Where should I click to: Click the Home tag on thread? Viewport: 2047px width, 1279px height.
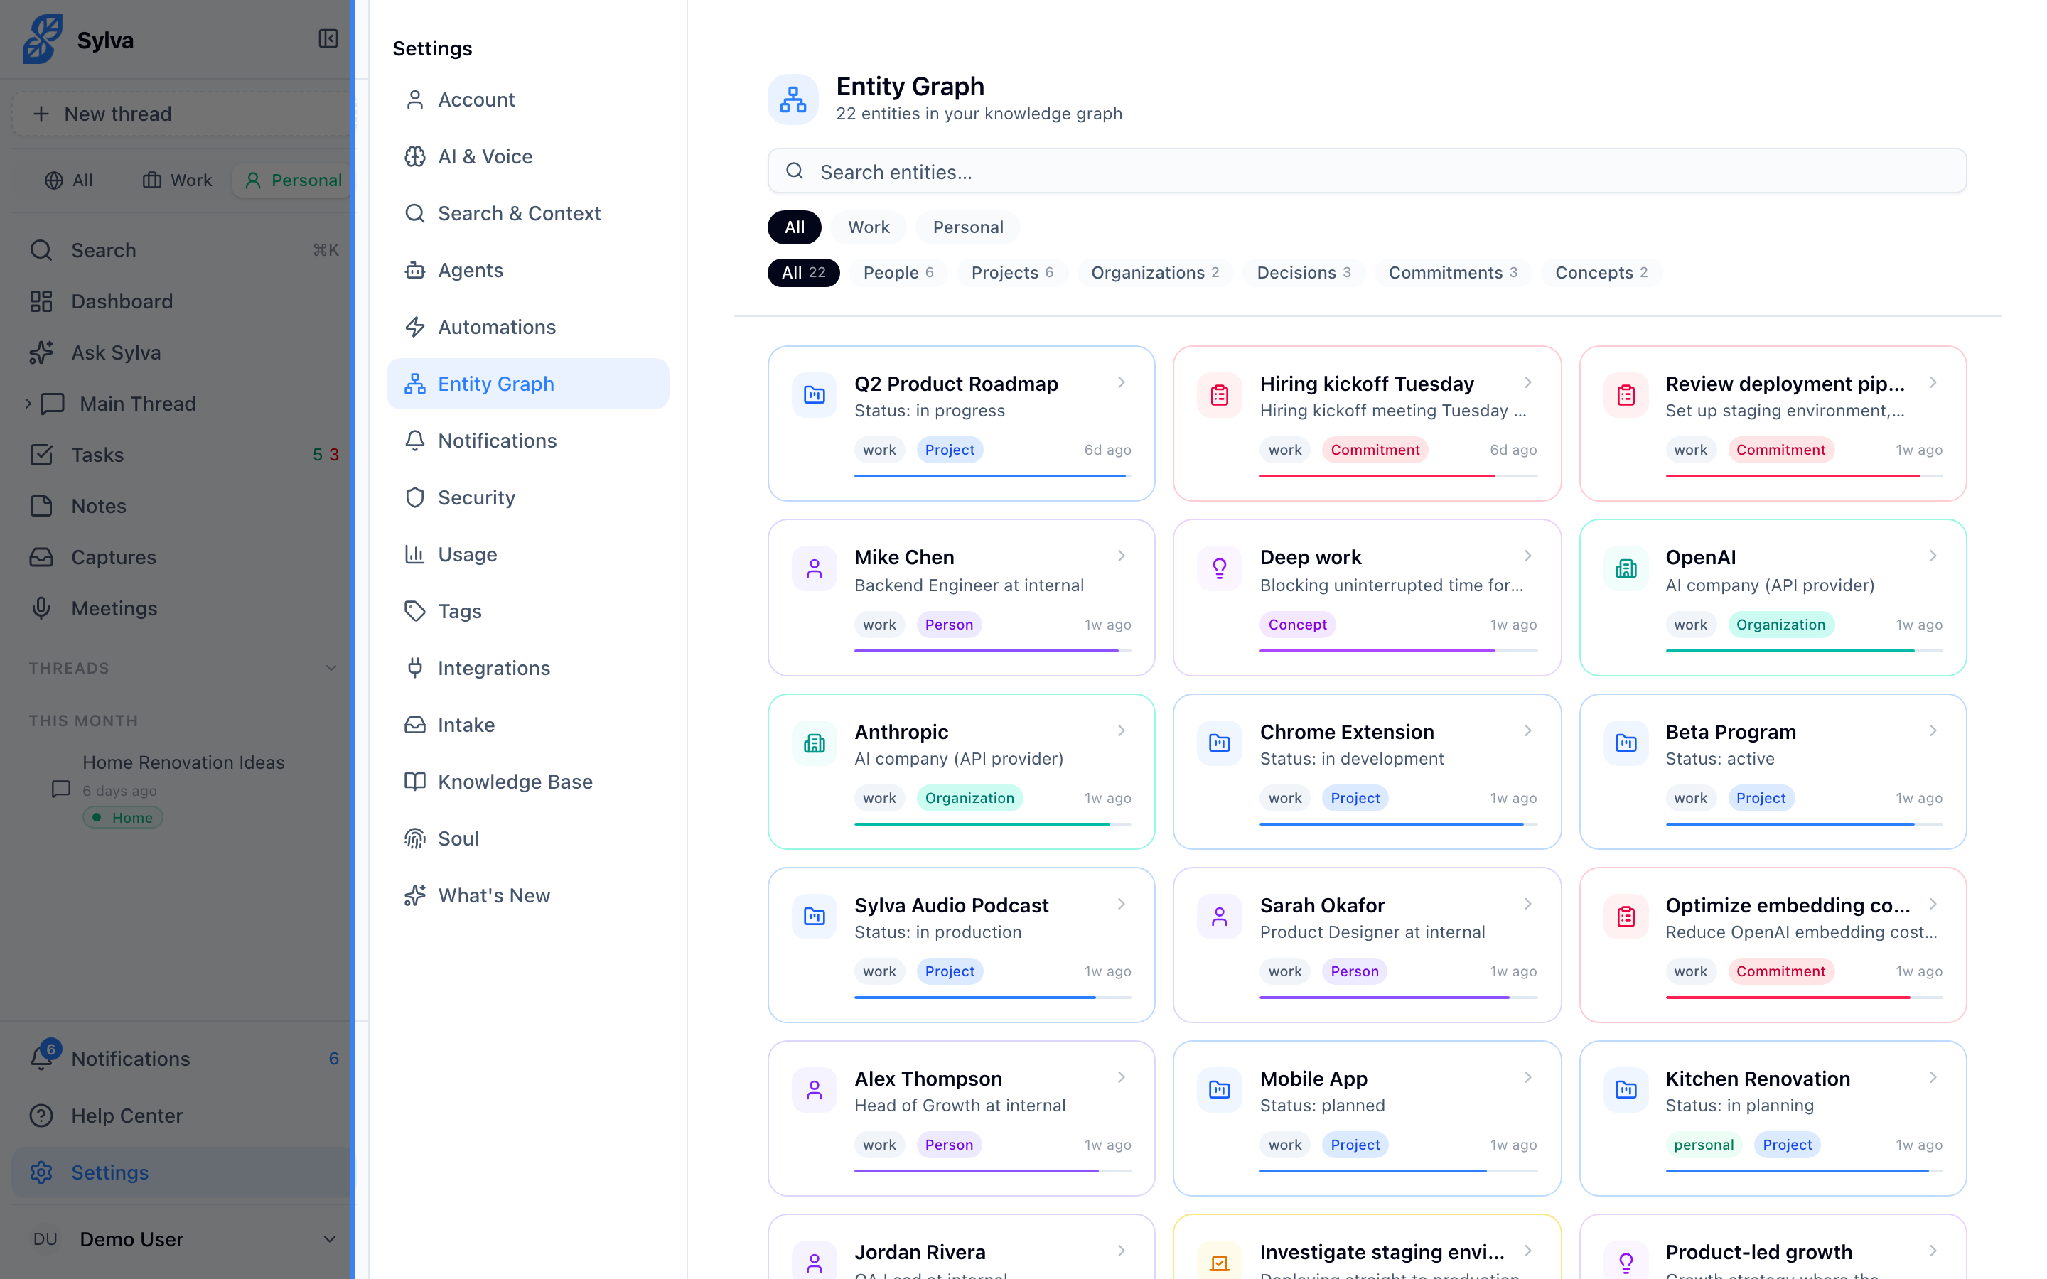pyautogui.click(x=123, y=817)
